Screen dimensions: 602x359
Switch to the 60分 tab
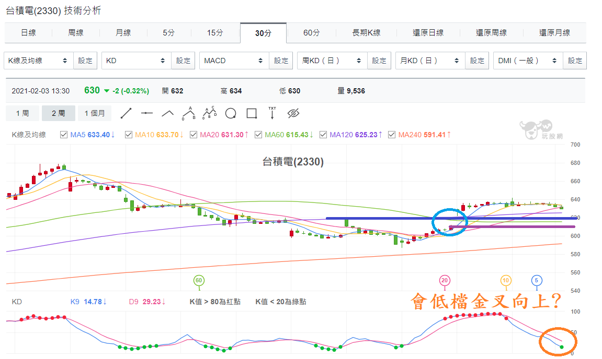pos(311,33)
